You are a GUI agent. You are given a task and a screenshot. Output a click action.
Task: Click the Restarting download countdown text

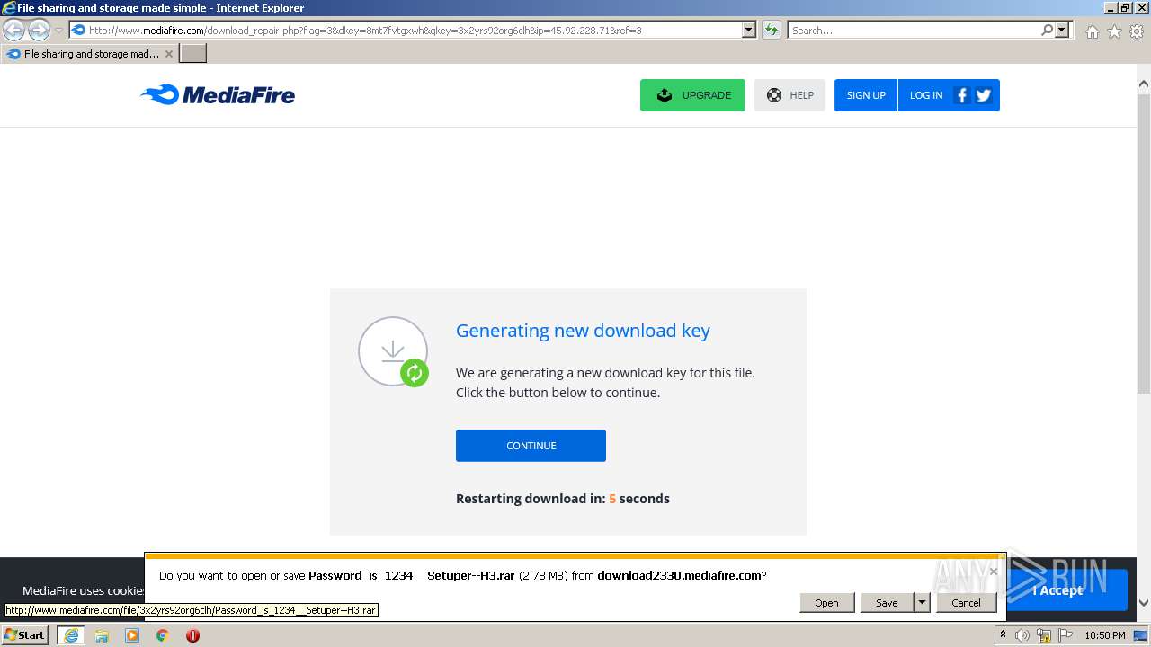point(563,499)
